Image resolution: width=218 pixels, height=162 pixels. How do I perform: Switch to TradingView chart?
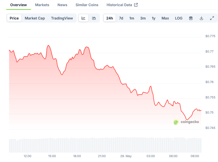click(62, 18)
